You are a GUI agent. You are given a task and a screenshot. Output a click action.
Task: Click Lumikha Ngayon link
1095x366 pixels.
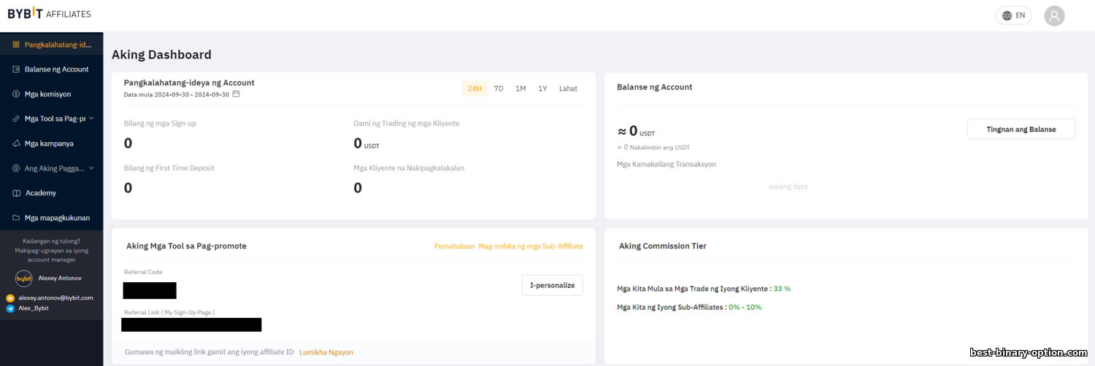pos(326,352)
